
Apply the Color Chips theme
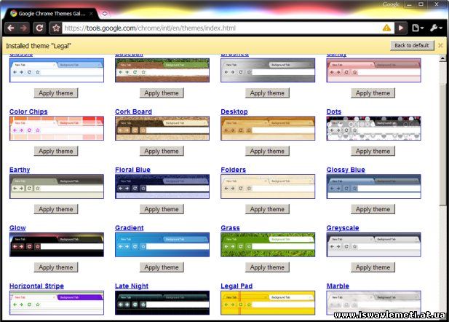pos(56,151)
